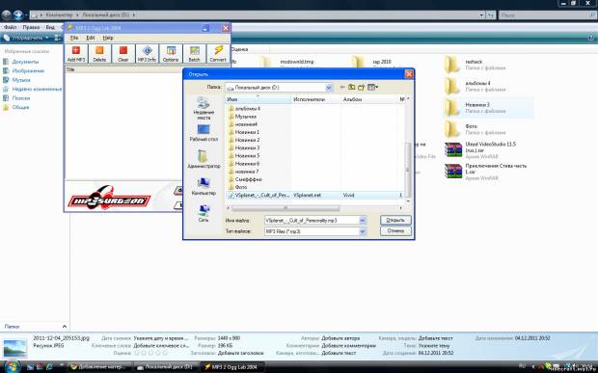Open Администратор folder shortcut in dialog
598x373 pixels.
(x=204, y=159)
